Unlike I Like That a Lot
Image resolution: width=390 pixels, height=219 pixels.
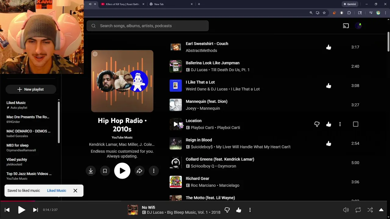[x=328, y=86]
